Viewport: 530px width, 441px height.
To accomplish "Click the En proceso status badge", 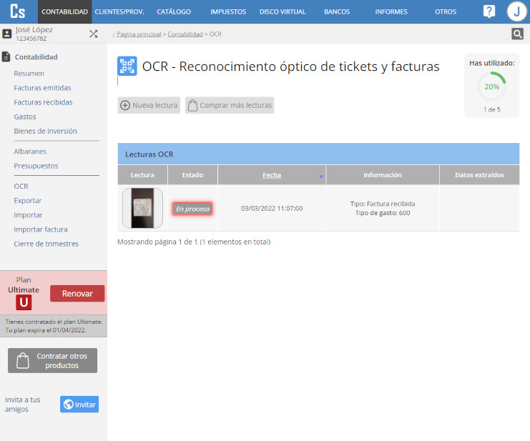I will click(192, 209).
